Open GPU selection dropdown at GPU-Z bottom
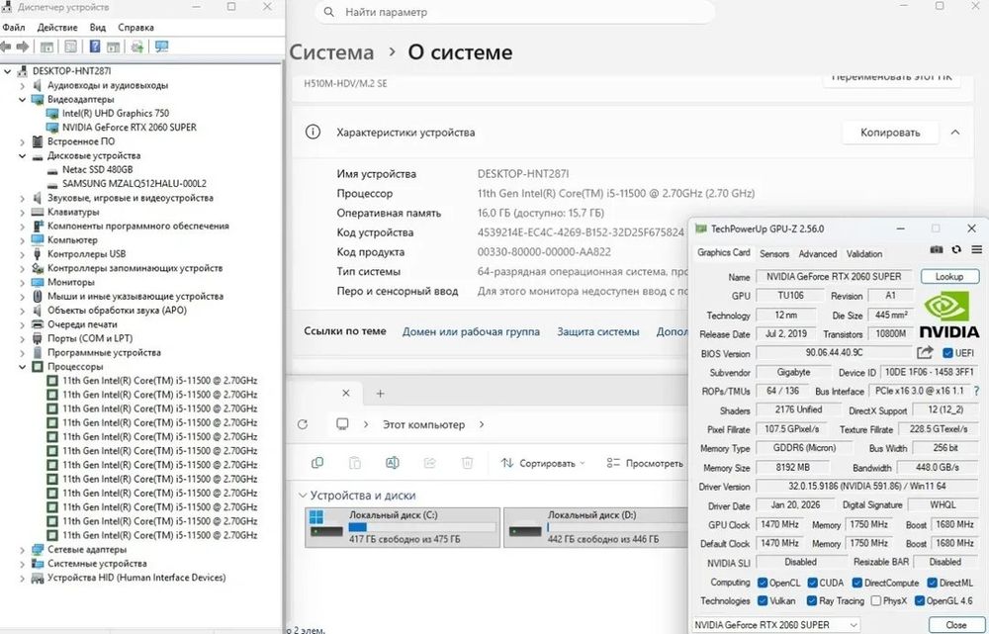This screenshot has height=634, width=989. point(775,624)
